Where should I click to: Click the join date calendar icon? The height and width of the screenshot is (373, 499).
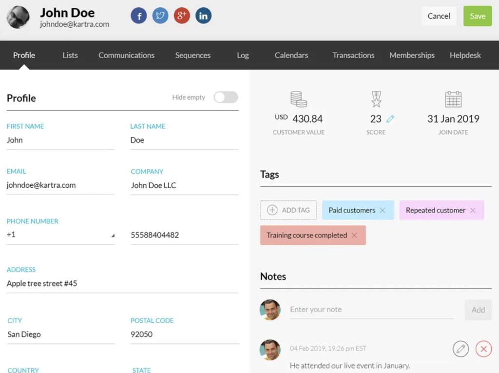tap(453, 99)
